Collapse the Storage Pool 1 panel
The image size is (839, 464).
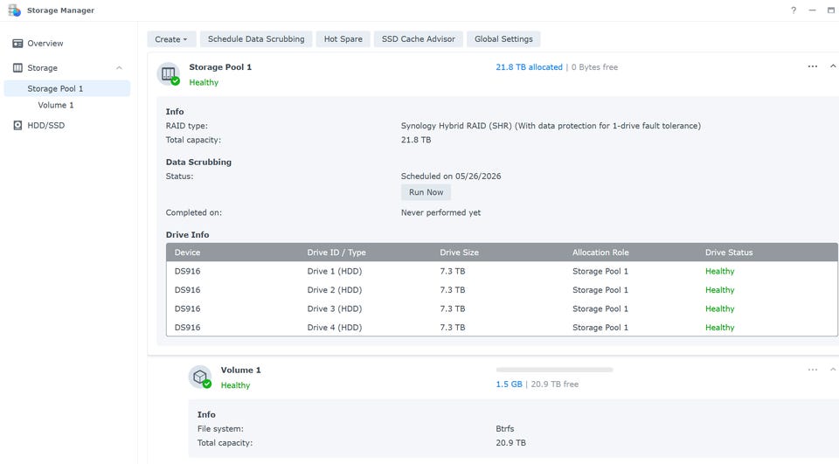pos(832,66)
